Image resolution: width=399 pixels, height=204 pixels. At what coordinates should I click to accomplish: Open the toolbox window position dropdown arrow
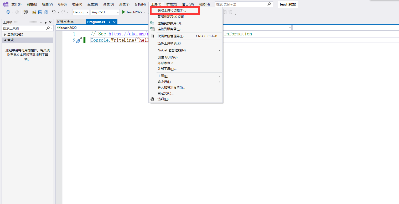coord(41,22)
